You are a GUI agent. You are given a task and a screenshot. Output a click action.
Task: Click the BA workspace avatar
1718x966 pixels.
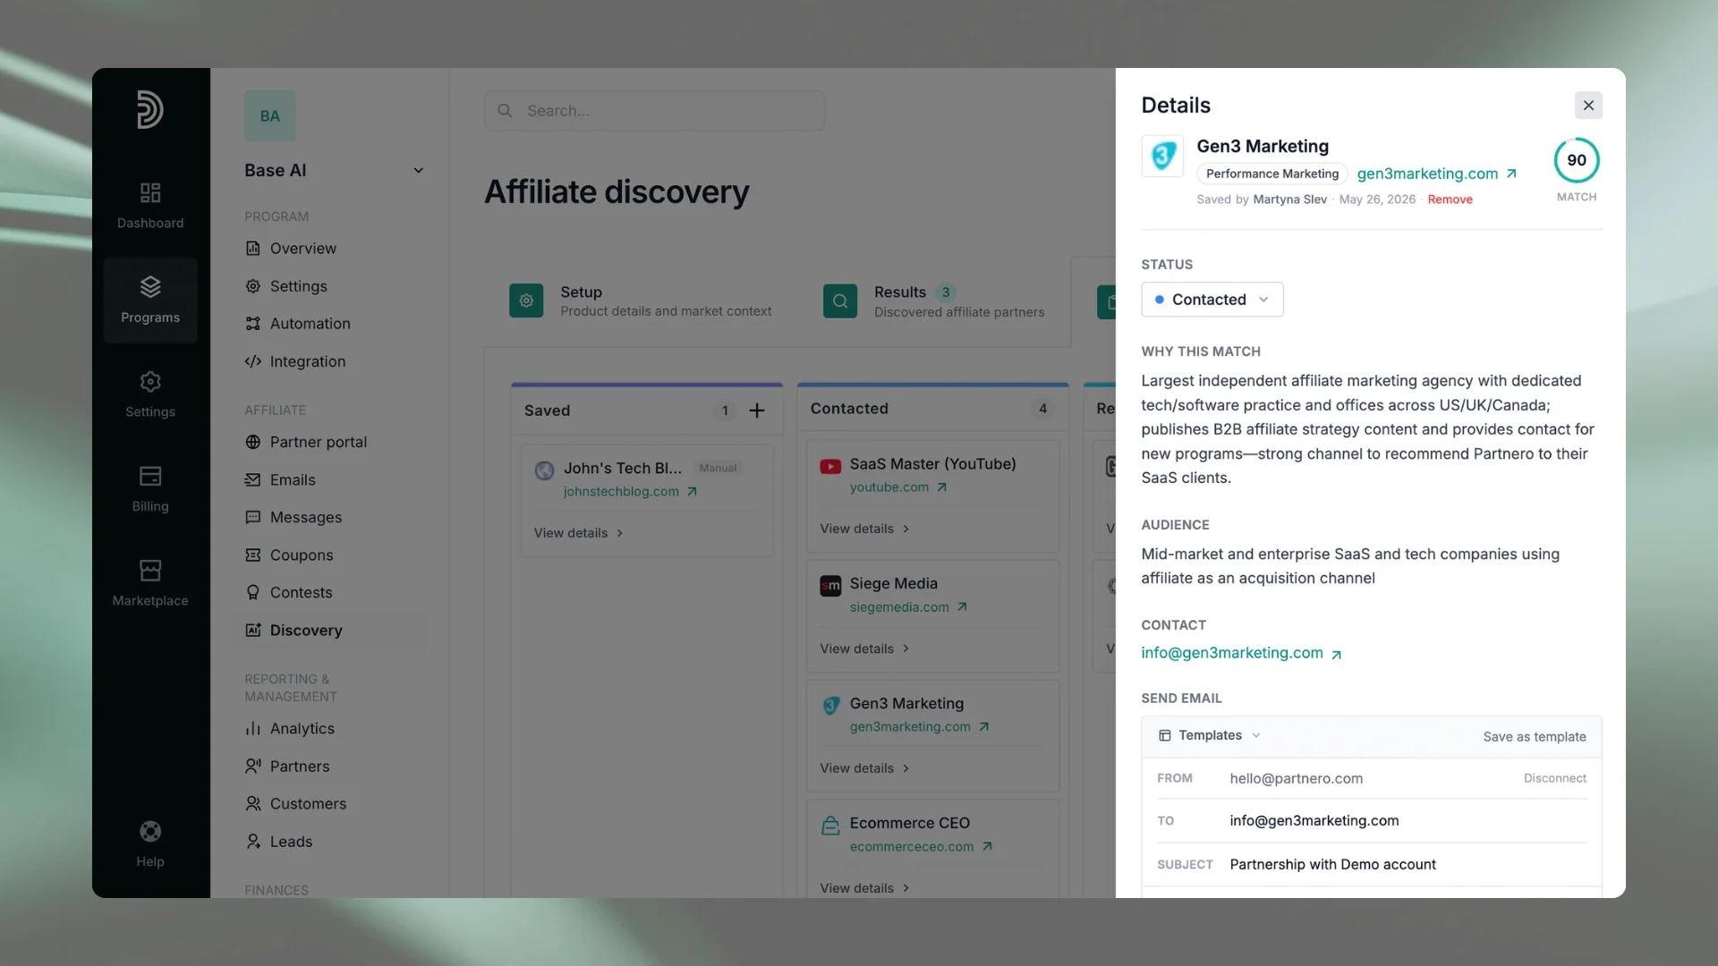(269, 115)
